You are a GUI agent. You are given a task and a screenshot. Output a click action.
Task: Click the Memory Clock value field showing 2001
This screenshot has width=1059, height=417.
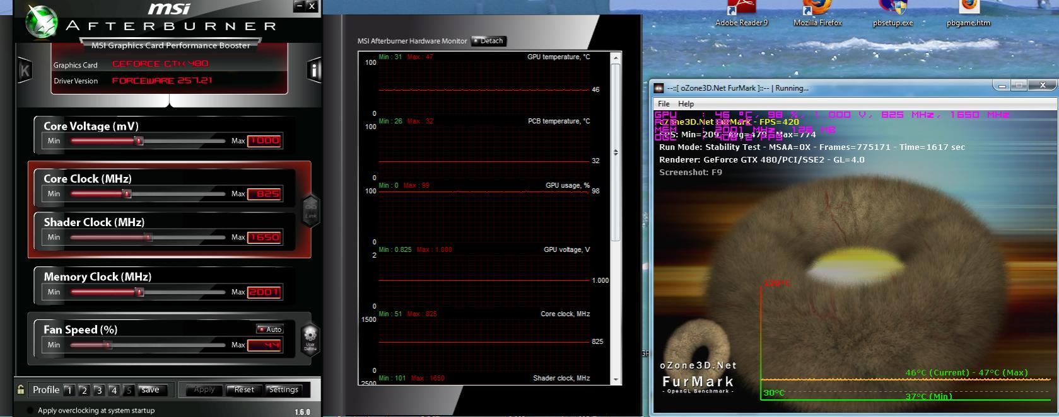[264, 292]
